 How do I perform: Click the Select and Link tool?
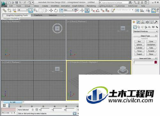4,11
